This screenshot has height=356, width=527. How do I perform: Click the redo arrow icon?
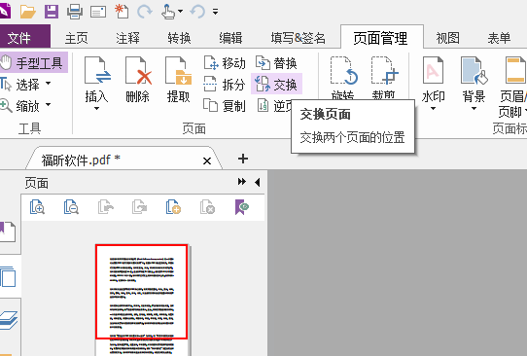[x=145, y=12]
